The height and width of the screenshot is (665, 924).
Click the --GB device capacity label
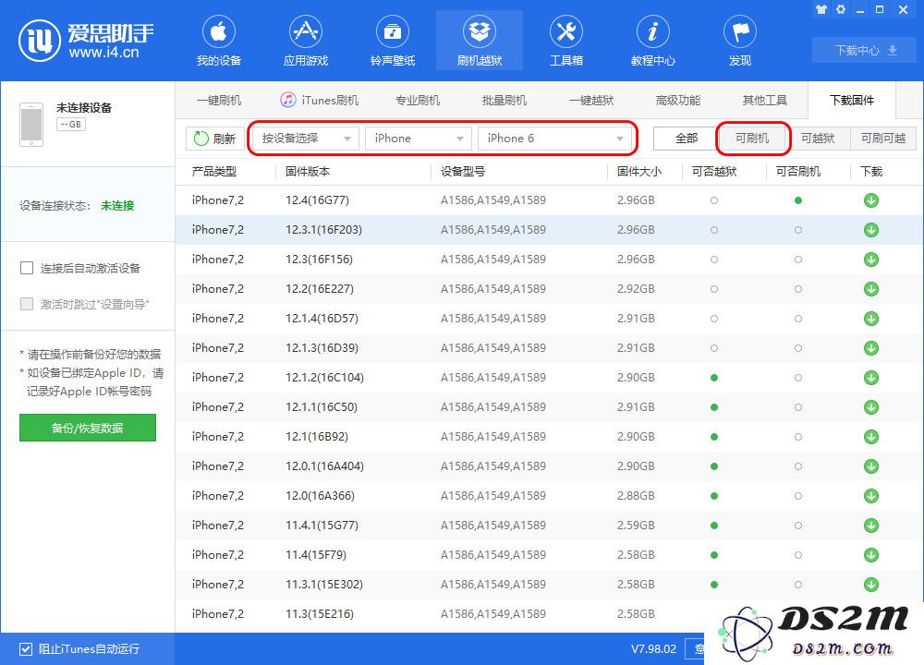[71, 125]
